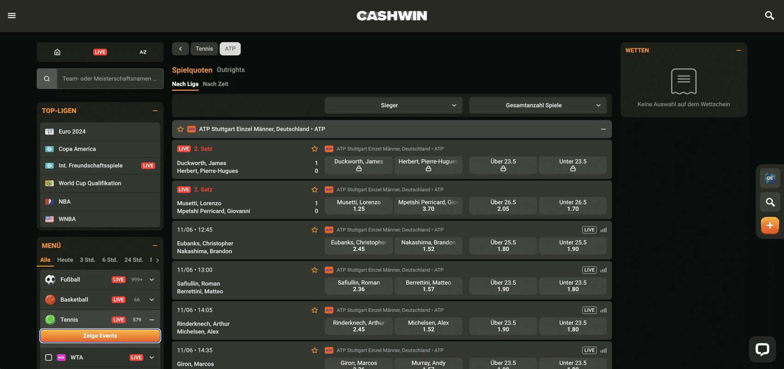Screen dimensions: 784x369
Task: Open the search icon in top header
Action: tap(769, 16)
